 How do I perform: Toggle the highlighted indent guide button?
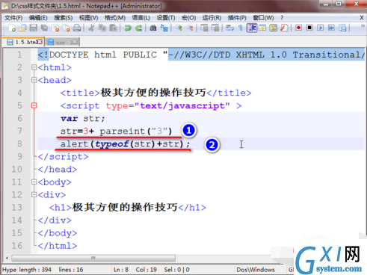pyautogui.click(x=252, y=28)
